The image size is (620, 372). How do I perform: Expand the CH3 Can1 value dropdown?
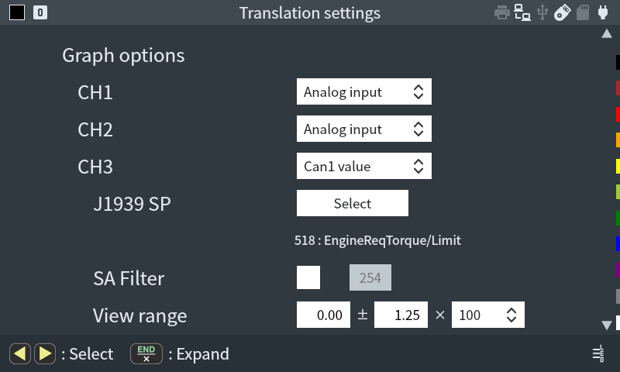pyautogui.click(x=363, y=167)
